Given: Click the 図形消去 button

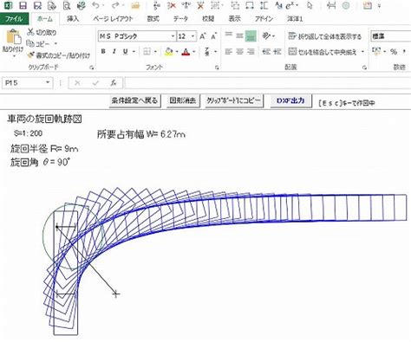Looking at the screenshot, I should 183,100.
